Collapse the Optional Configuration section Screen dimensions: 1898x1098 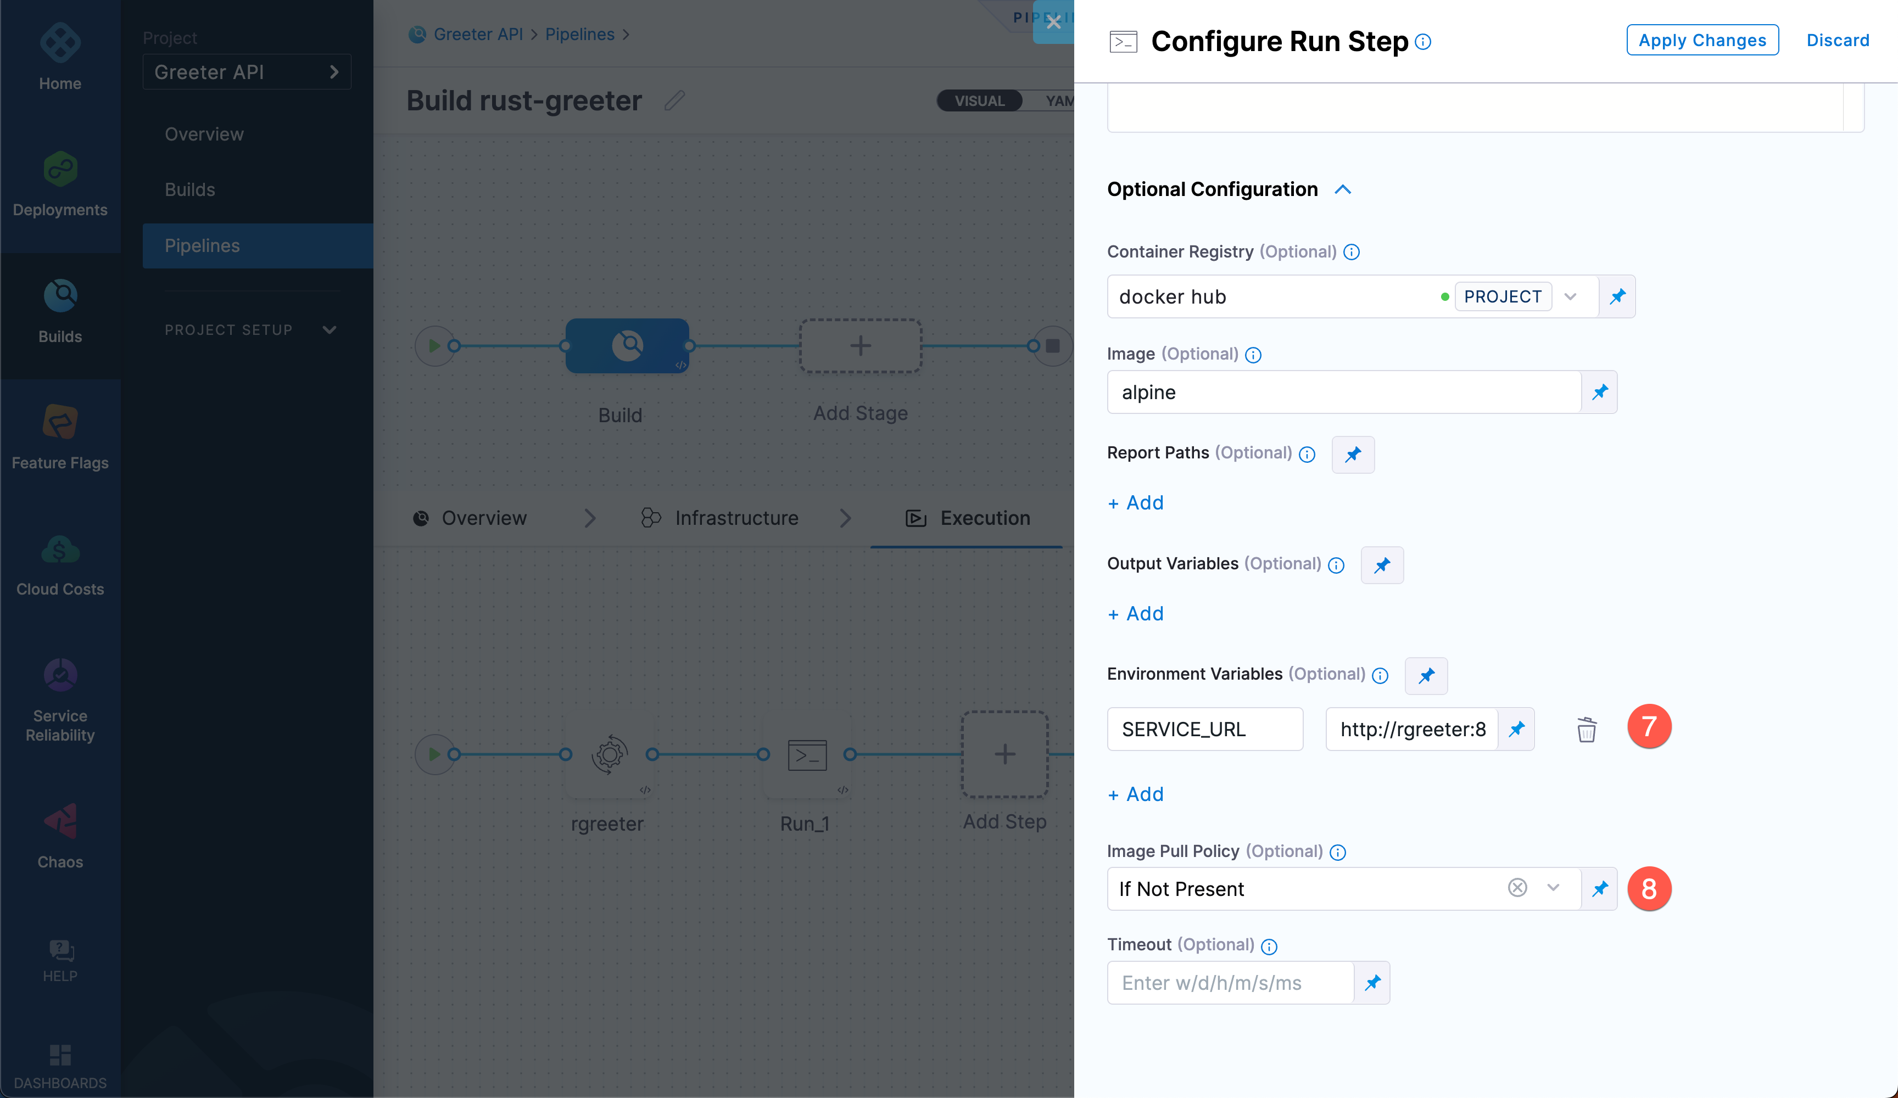tap(1345, 189)
